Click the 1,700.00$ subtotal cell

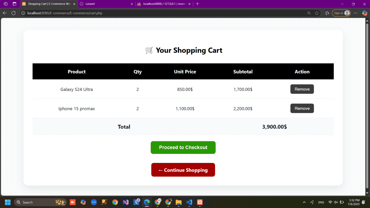pyautogui.click(x=243, y=90)
